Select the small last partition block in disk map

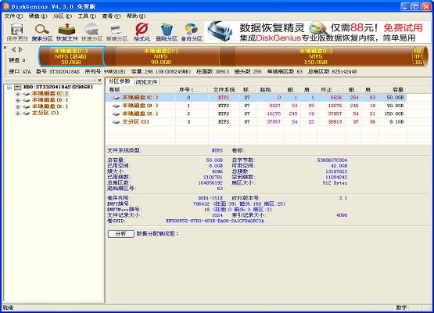pos(419,56)
